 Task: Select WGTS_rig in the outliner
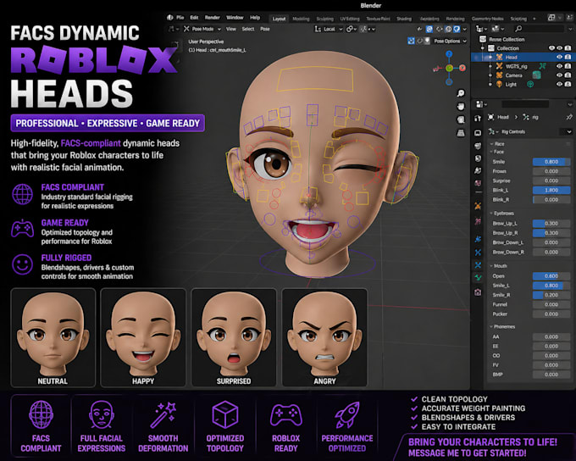pos(516,67)
